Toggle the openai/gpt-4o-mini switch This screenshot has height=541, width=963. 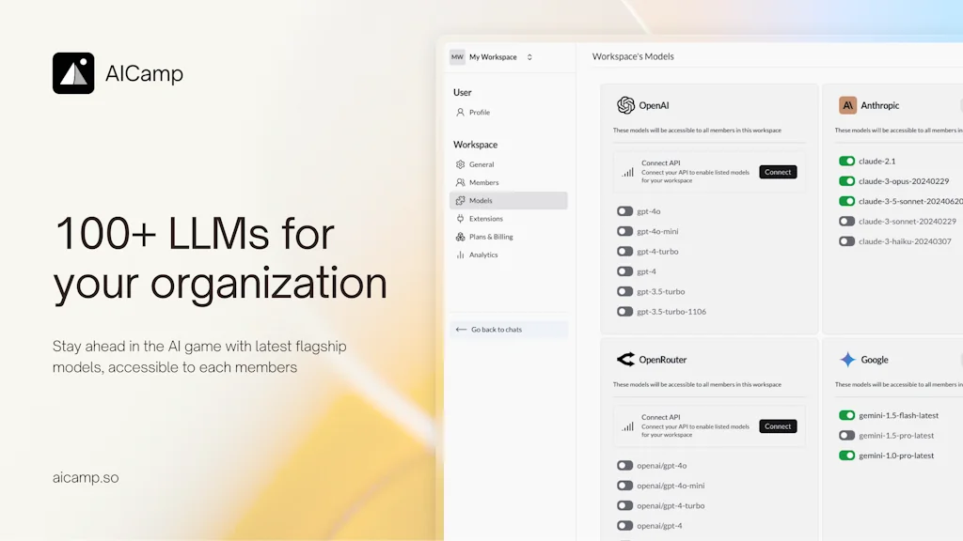[624, 486]
